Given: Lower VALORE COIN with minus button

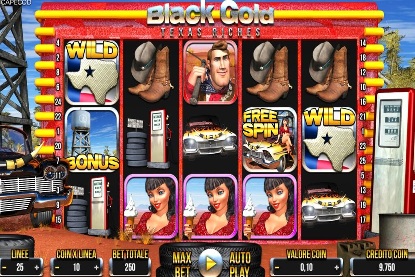Looking at the screenshot, I should click(277, 268).
